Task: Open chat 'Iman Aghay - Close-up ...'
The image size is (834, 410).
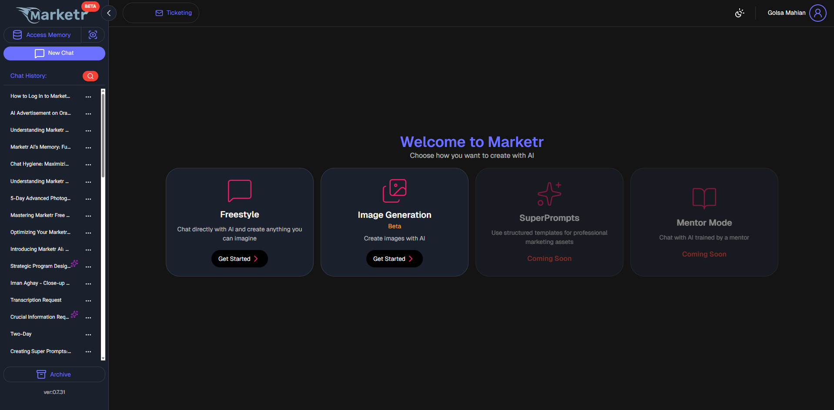Action: (x=40, y=283)
